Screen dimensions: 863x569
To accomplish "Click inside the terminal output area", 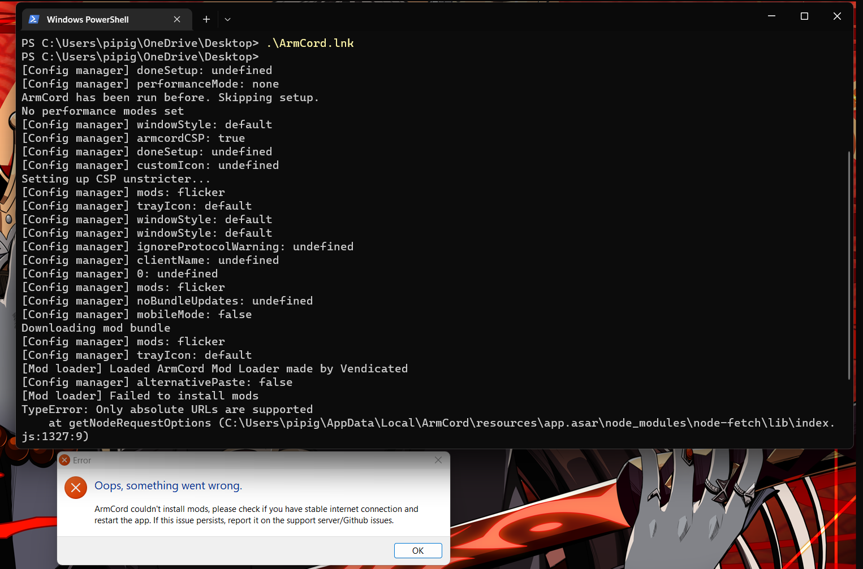I will point(396,226).
